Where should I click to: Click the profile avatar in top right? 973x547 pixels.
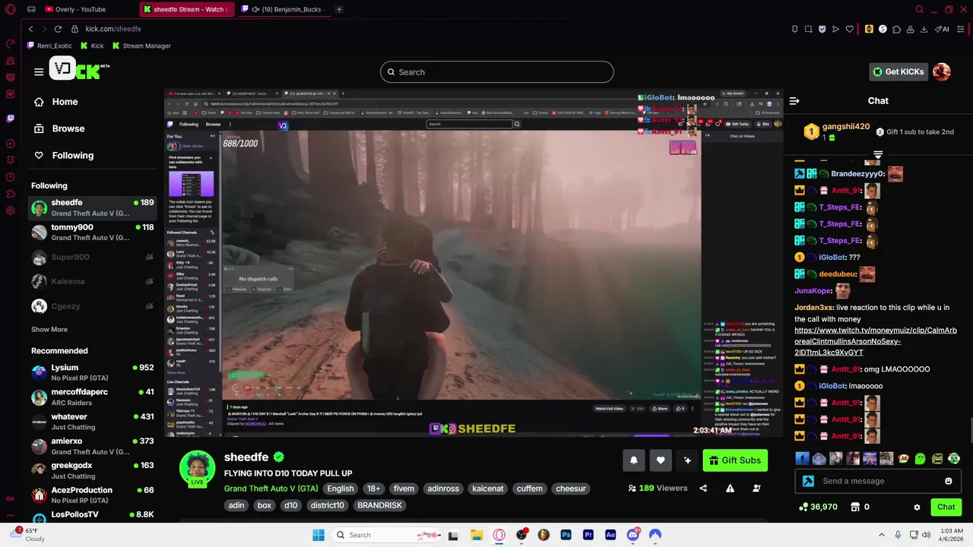tap(942, 71)
